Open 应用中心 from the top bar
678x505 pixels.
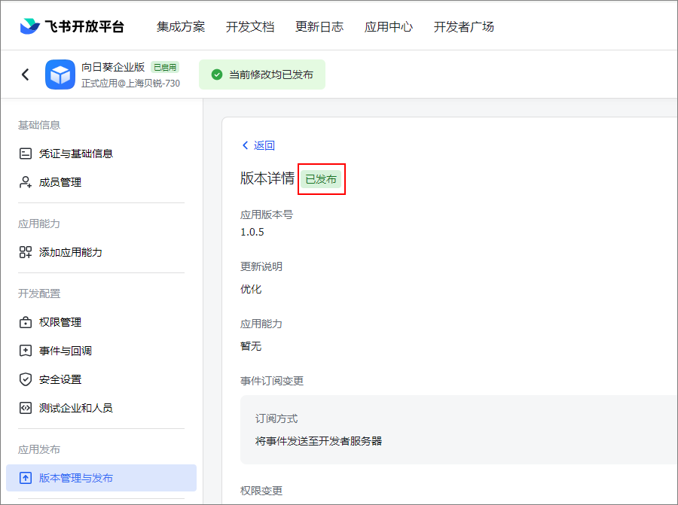[x=388, y=27]
